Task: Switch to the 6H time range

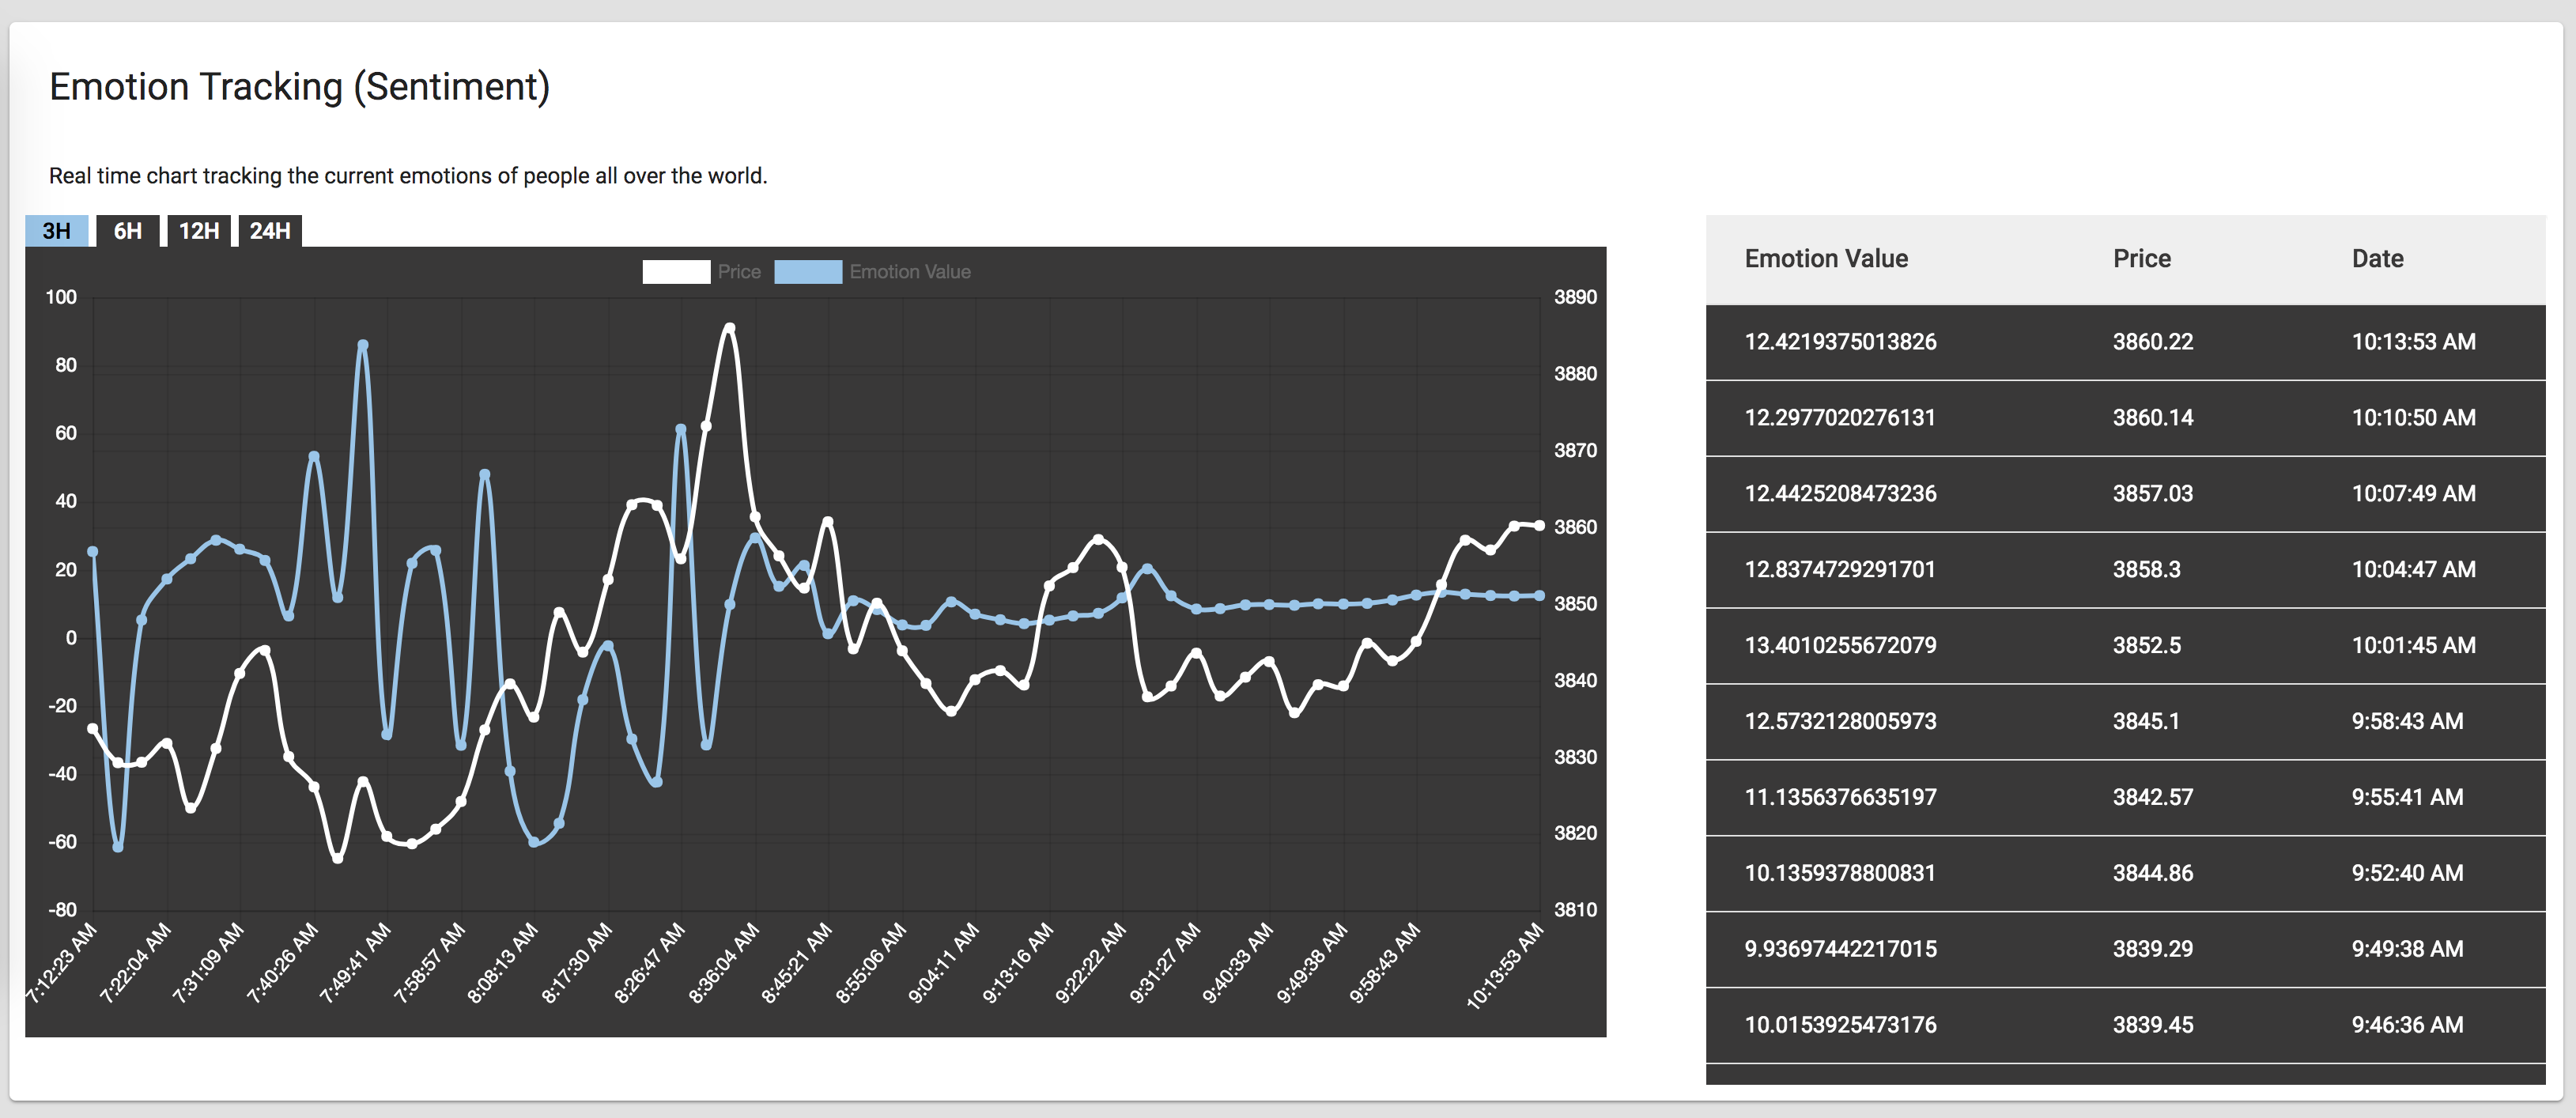Action: point(128,231)
